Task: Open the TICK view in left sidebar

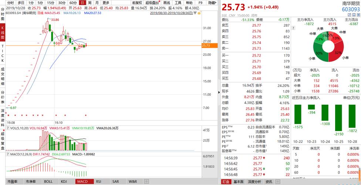Action: click(3, 53)
